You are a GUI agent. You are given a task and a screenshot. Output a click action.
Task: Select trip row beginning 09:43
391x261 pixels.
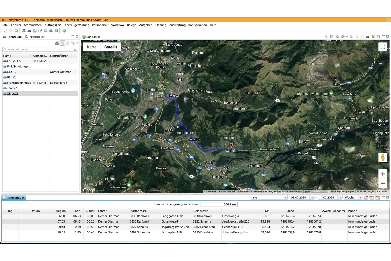(x=195, y=227)
